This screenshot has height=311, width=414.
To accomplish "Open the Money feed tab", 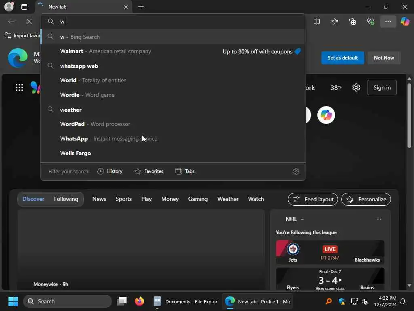I will coord(170,199).
